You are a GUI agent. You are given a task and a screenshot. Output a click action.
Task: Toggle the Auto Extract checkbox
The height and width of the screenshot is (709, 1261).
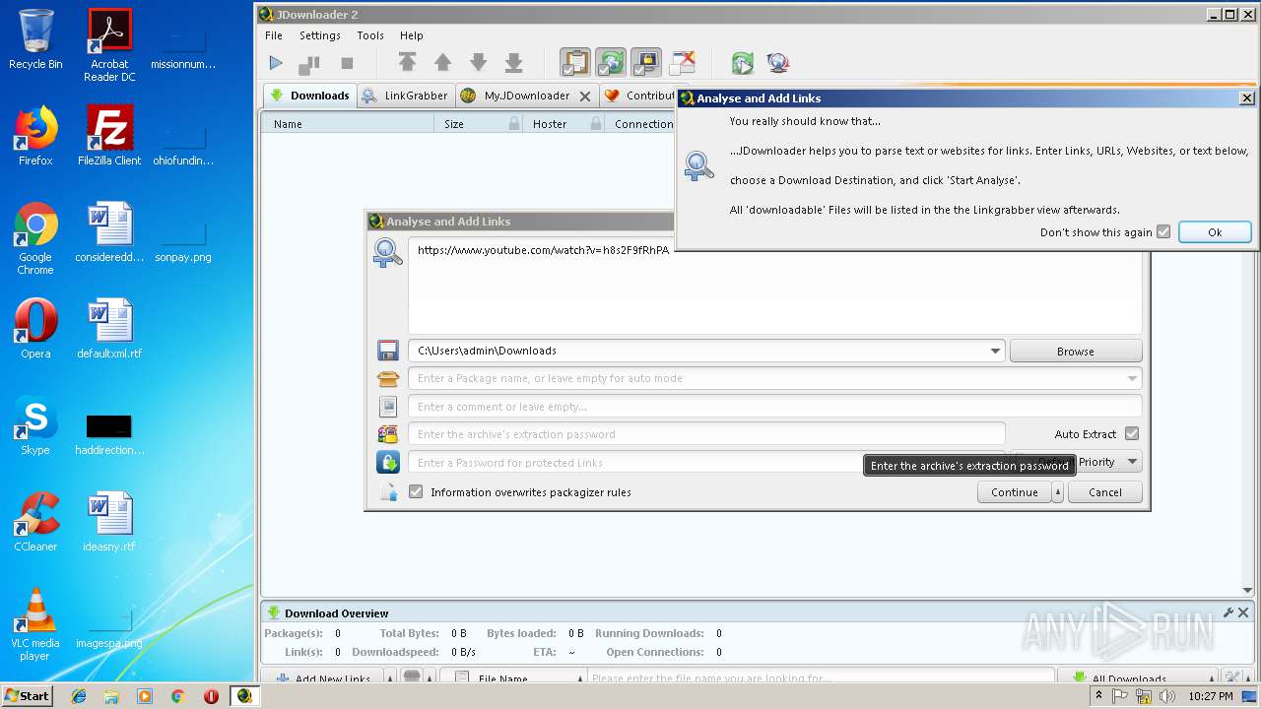coord(1132,433)
